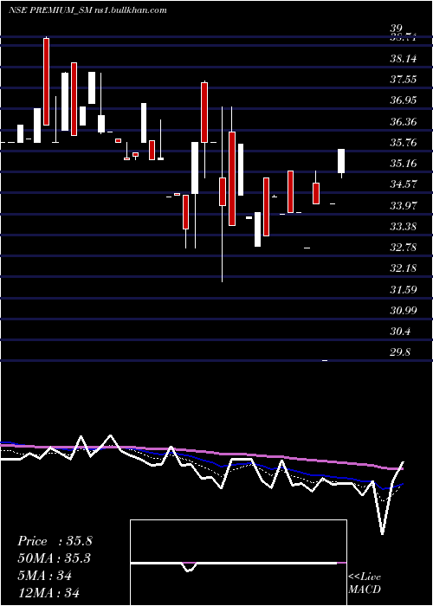Click the 35.16 price axis label
The image size is (433, 606).
404,164
